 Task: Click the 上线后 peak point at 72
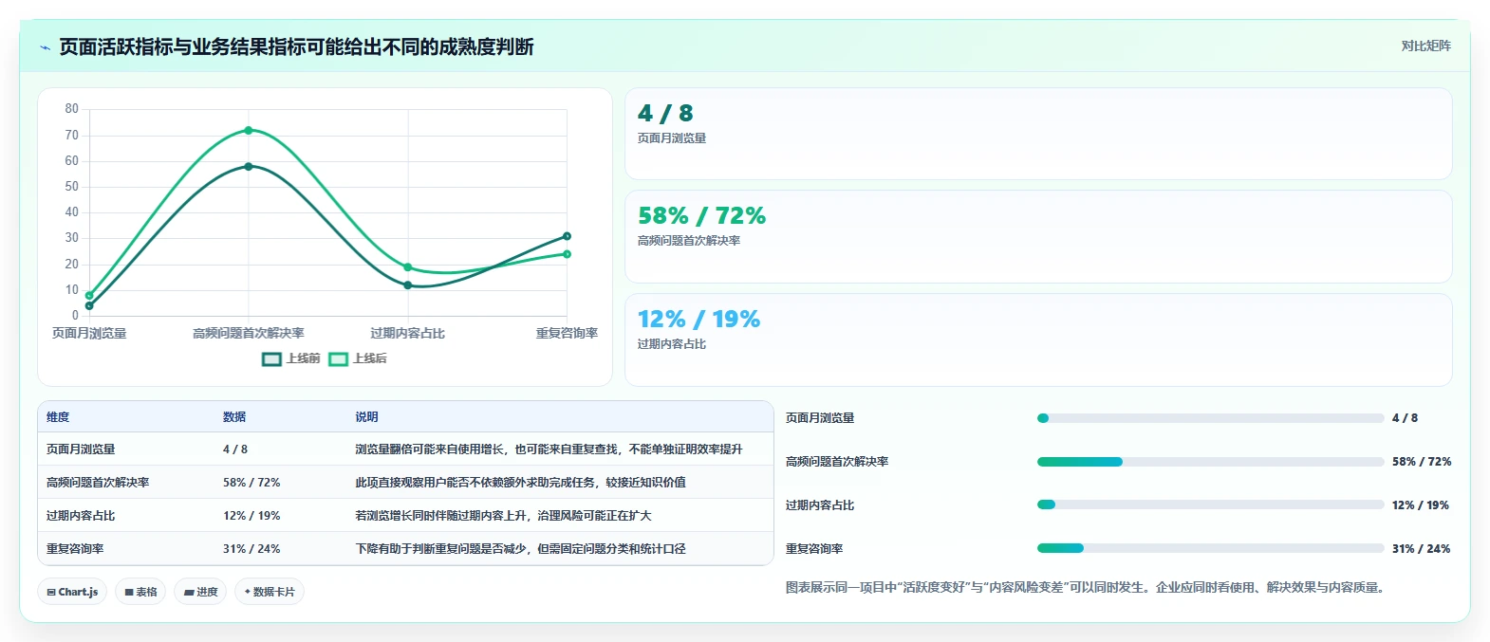[249, 130]
